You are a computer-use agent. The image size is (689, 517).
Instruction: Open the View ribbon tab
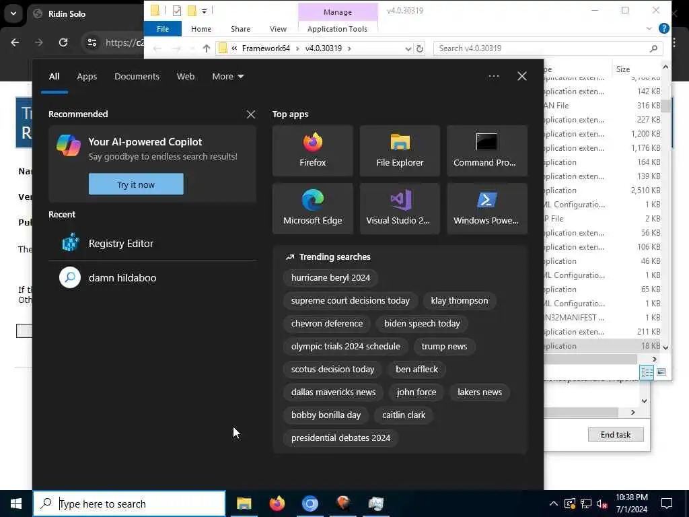coord(278,28)
